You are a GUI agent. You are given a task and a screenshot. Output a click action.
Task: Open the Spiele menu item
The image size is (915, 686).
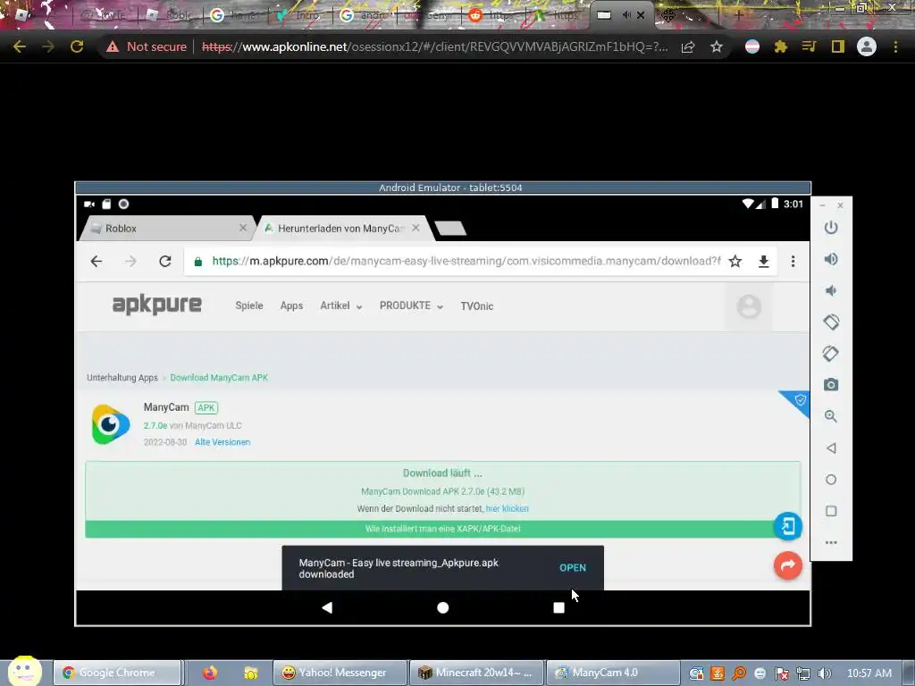coord(249,305)
